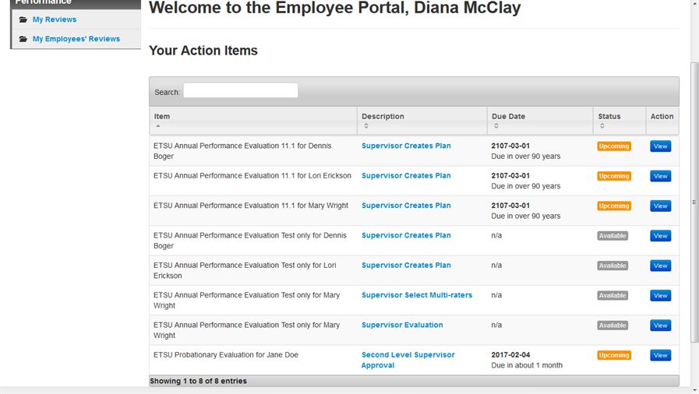The image size is (699, 394).
Task: Click inside the Search text field
Action: pos(240,91)
